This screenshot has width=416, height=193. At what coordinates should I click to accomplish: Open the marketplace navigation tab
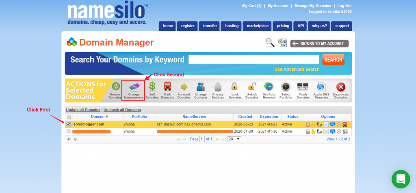[x=258, y=26]
